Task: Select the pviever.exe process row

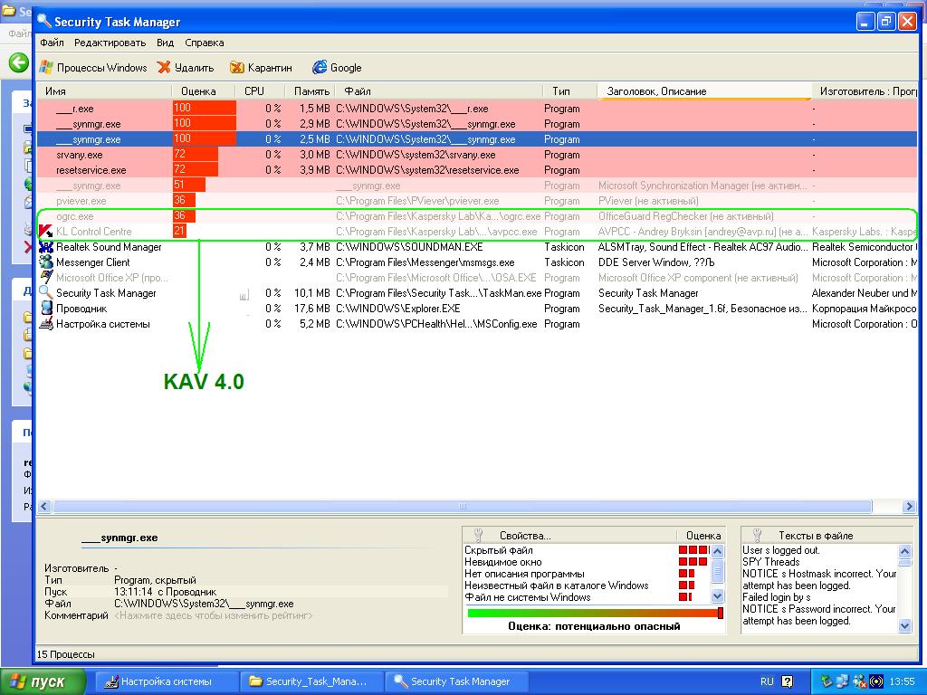Action: (477, 201)
